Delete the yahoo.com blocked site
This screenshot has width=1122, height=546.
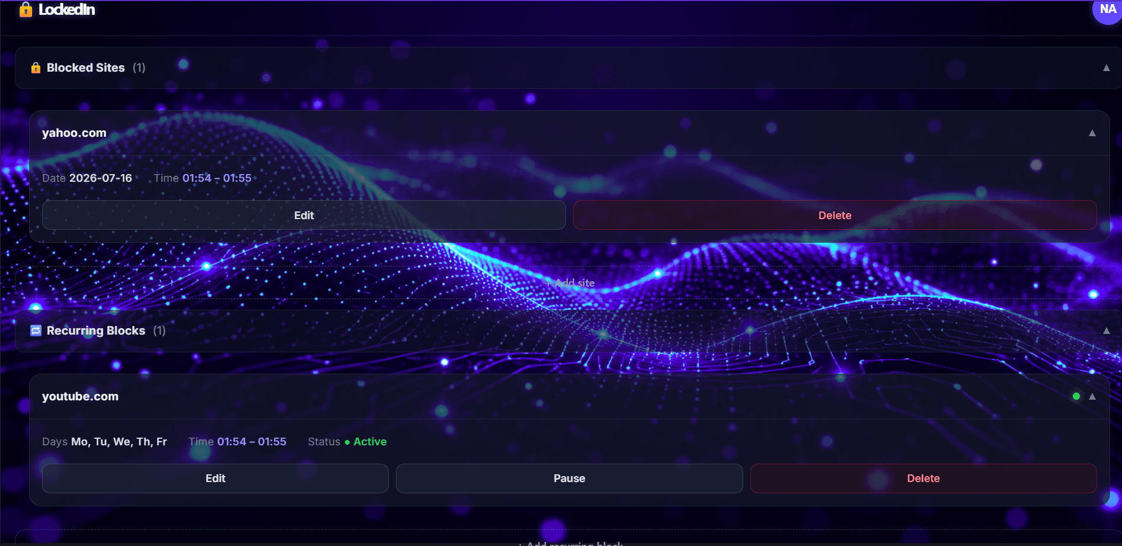point(835,215)
